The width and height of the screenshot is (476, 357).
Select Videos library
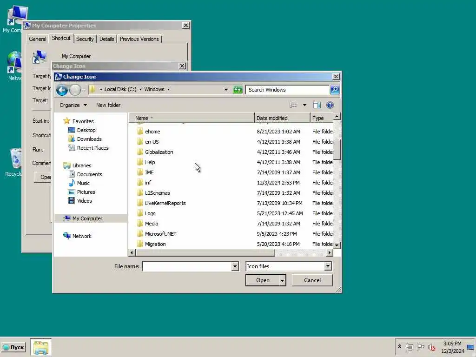pos(85,201)
